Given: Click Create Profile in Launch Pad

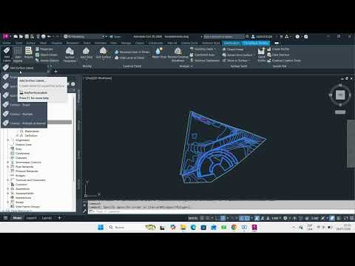Looking at the screenshot, I should coord(278,49).
